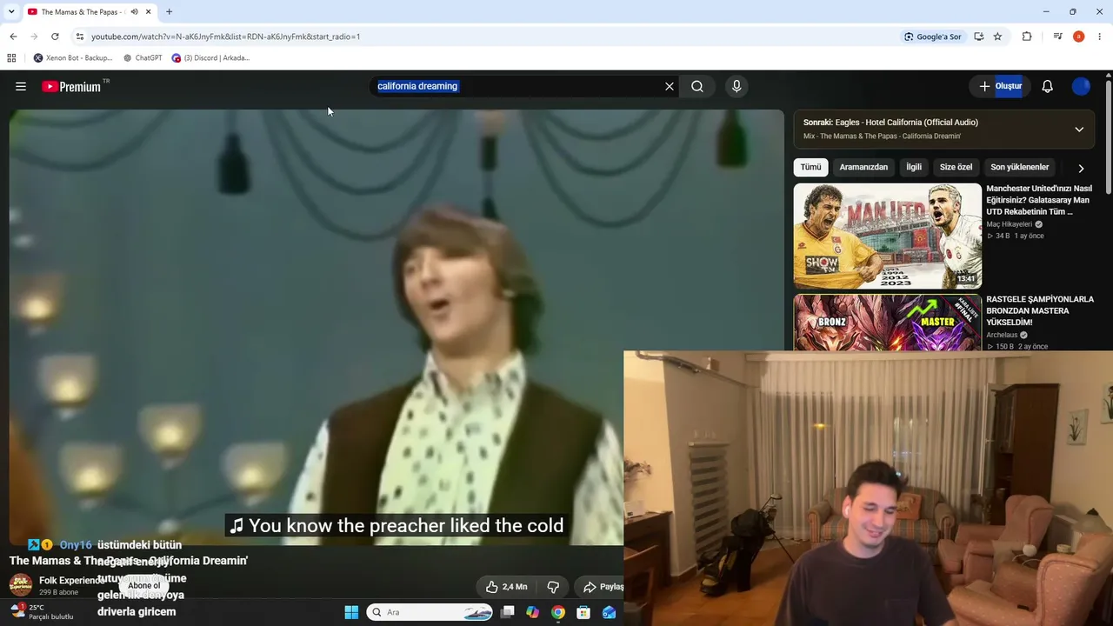Screen dimensions: 1113x626
Task: Open the Discord bookmark
Action: coord(210,58)
